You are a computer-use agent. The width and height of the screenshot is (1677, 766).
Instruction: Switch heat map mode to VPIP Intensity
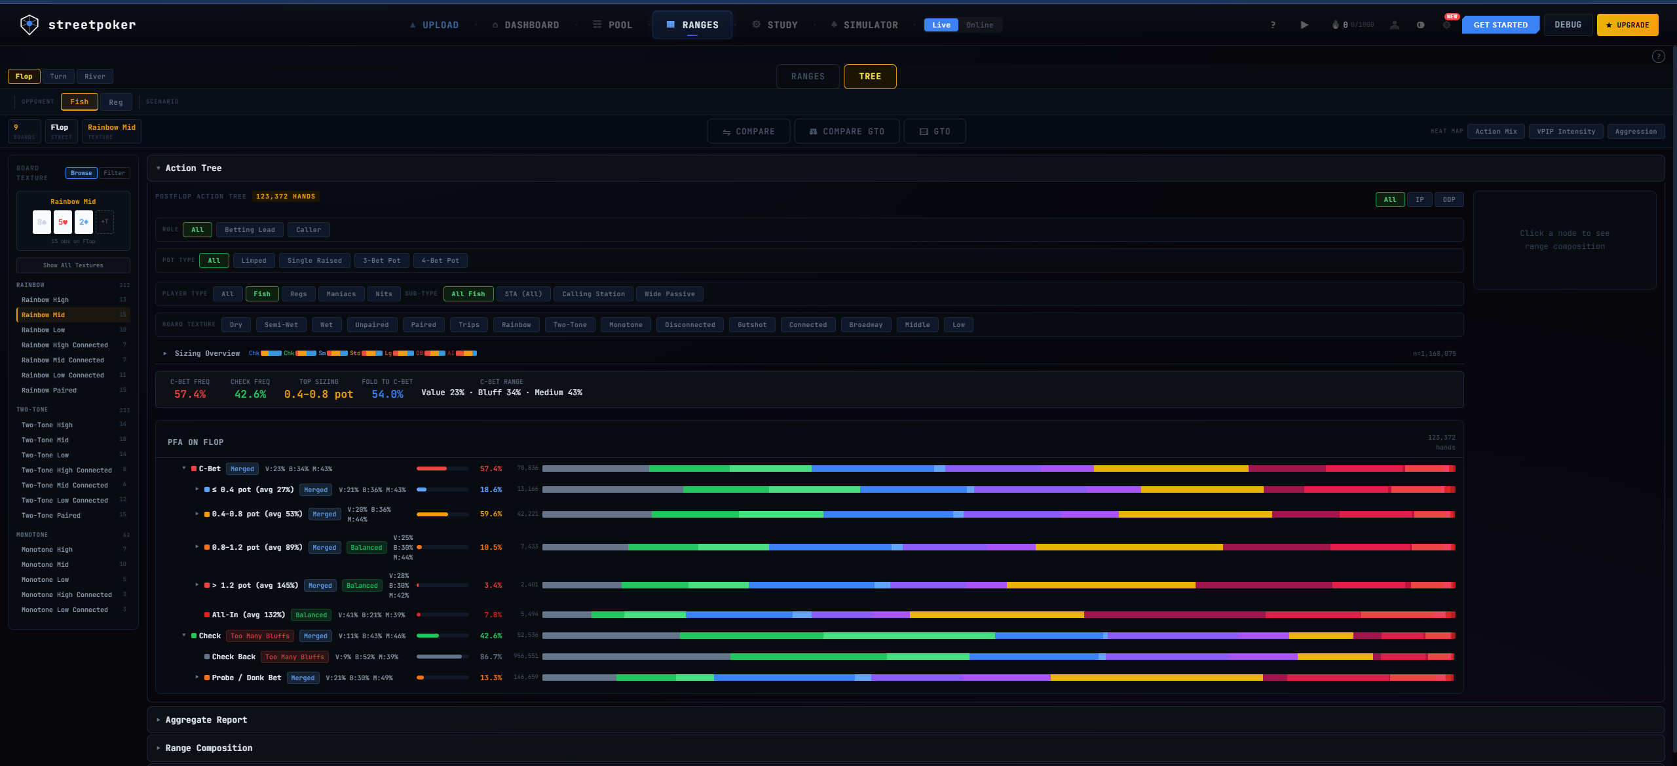click(1566, 131)
